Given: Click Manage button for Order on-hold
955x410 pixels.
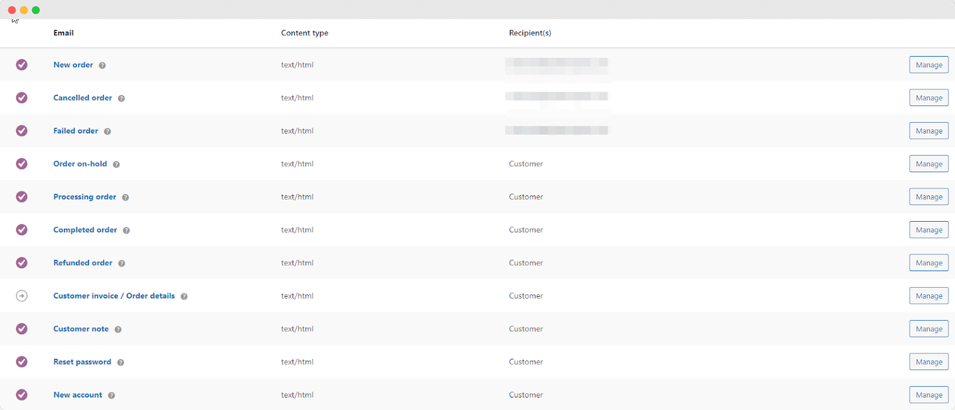Looking at the screenshot, I should click(929, 164).
